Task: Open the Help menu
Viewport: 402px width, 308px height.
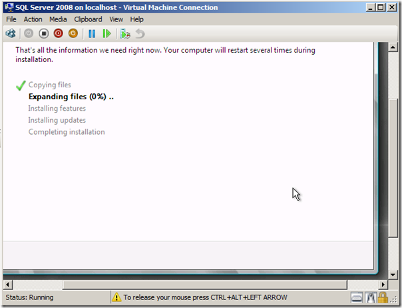Action: tap(136, 19)
